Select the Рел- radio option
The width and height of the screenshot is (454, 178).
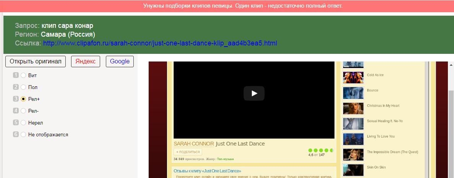coord(23,110)
